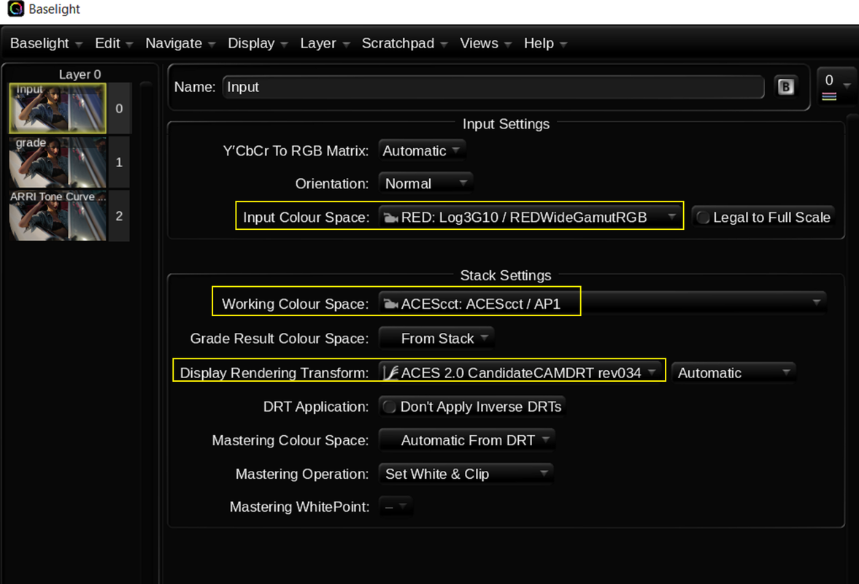The width and height of the screenshot is (859, 584).
Task: Click camera icon in Input Colour Space
Action: tap(390, 218)
